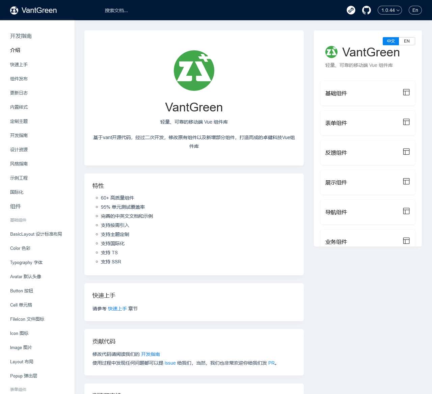
Task: Open 定制主题 in the sidebar
Action: tap(19, 121)
